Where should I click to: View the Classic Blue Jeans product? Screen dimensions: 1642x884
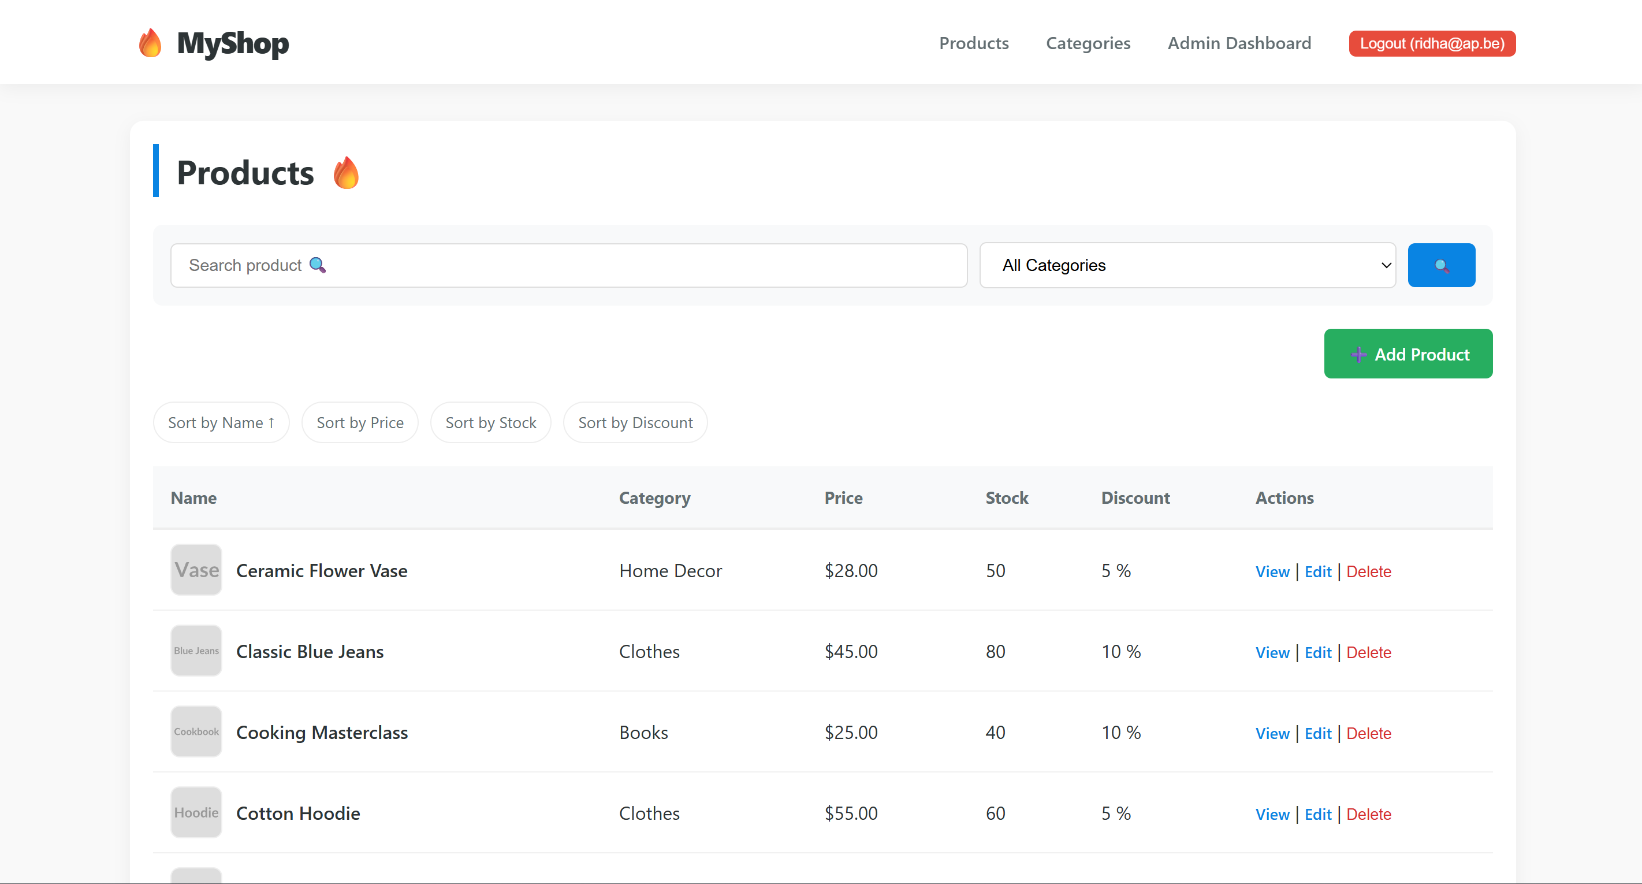click(x=1272, y=652)
